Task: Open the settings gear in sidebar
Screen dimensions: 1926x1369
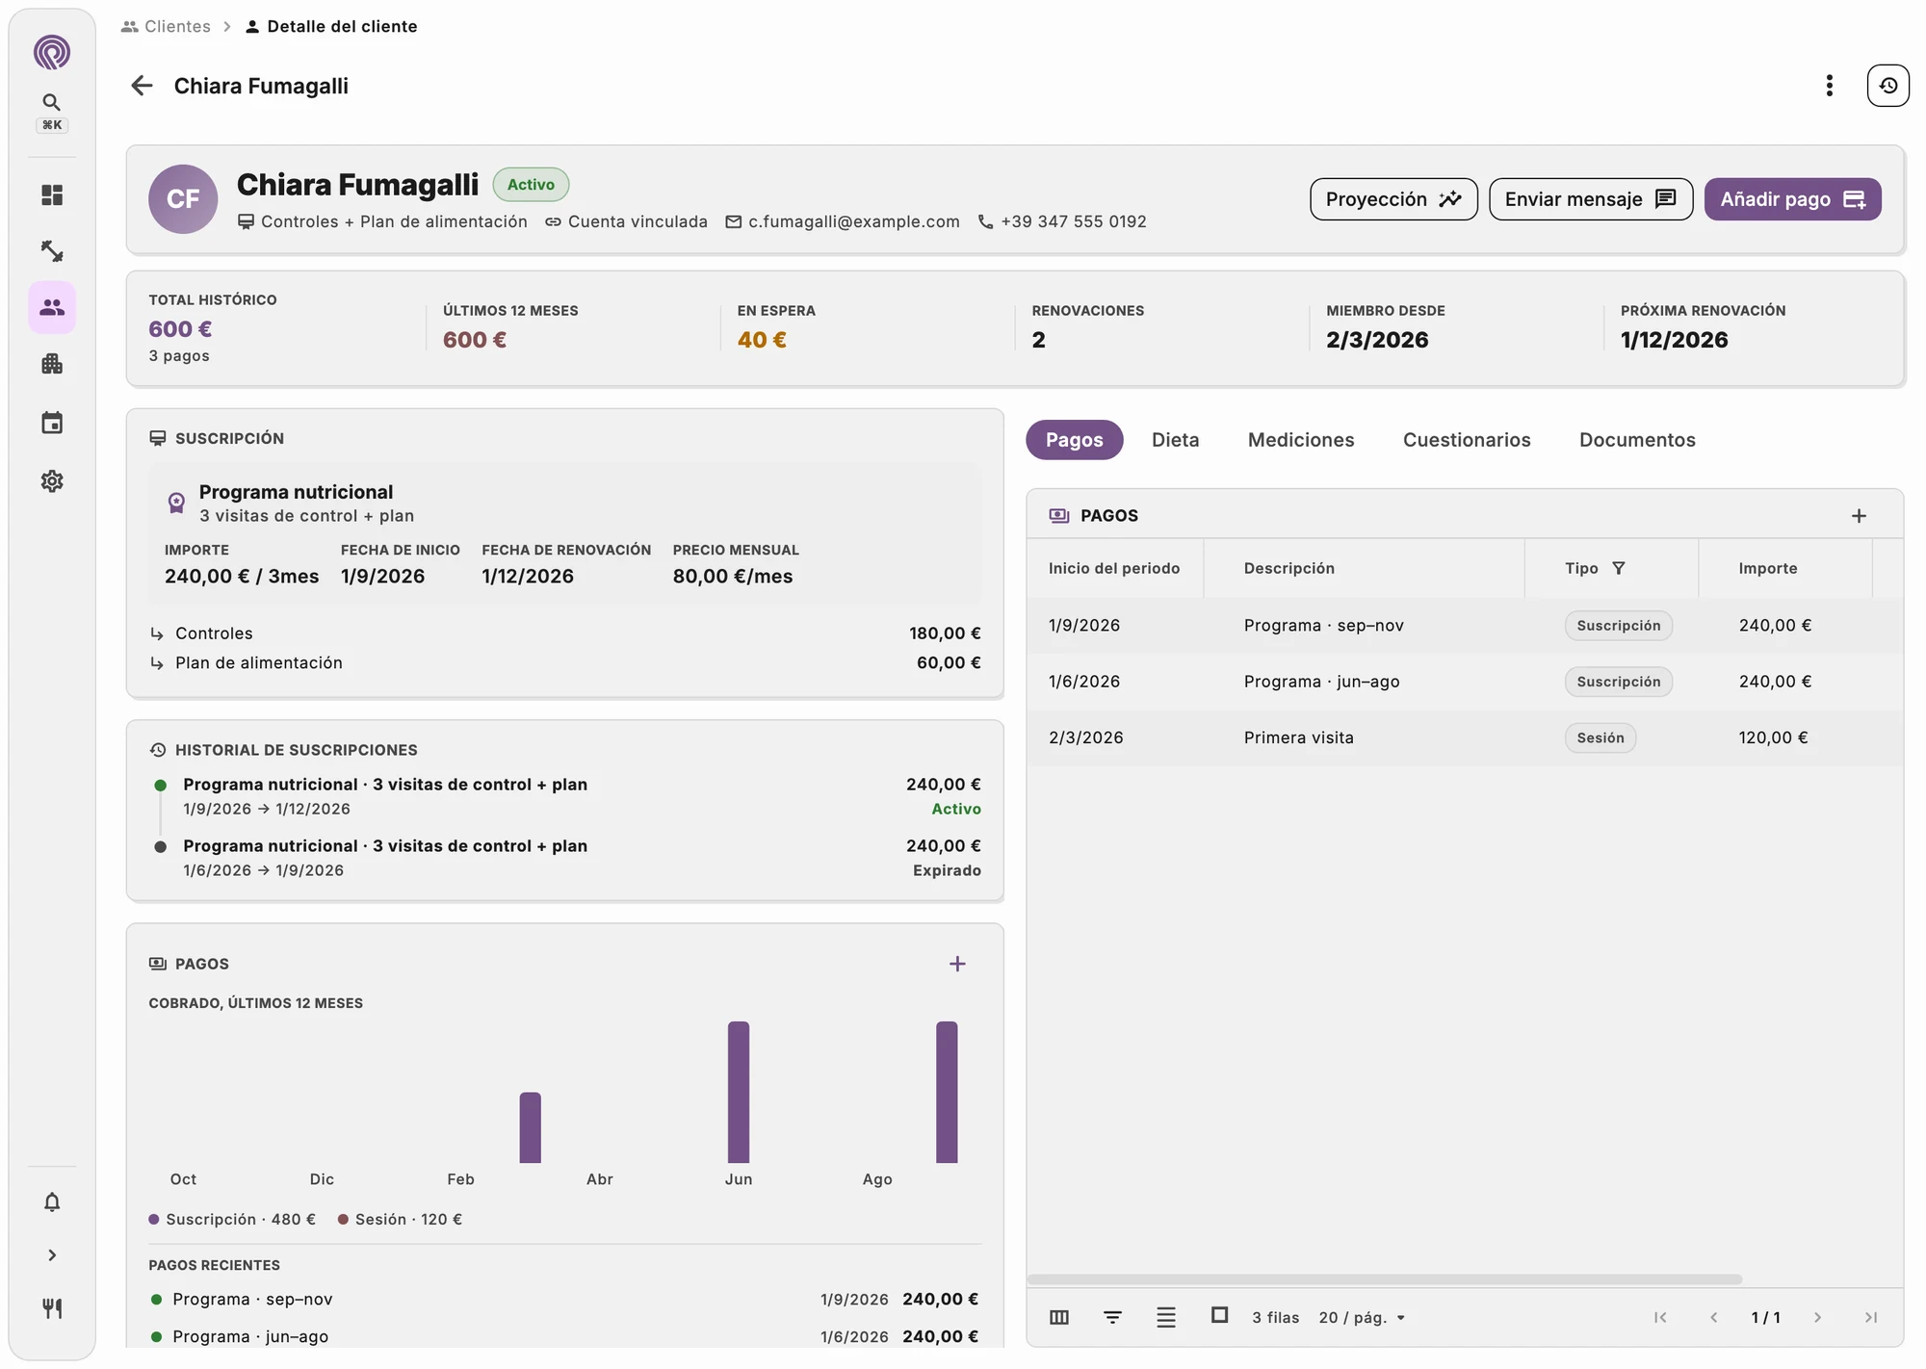Action: 52,481
